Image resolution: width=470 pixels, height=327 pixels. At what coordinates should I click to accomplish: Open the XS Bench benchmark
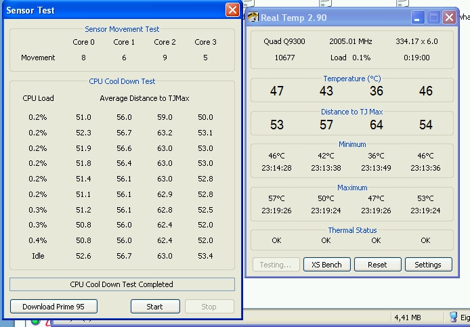[x=326, y=264]
